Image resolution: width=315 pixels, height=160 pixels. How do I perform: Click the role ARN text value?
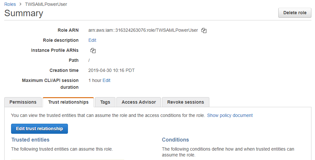pos(143,30)
